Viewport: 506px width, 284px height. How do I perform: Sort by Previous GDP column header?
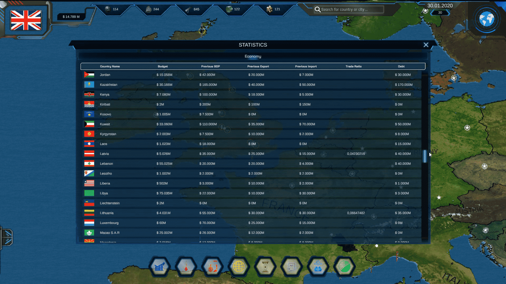pos(211,66)
